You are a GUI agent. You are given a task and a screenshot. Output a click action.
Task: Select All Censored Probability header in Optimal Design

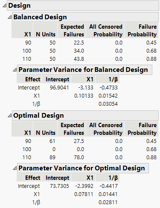pyautogui.click(x=106, y=129)
